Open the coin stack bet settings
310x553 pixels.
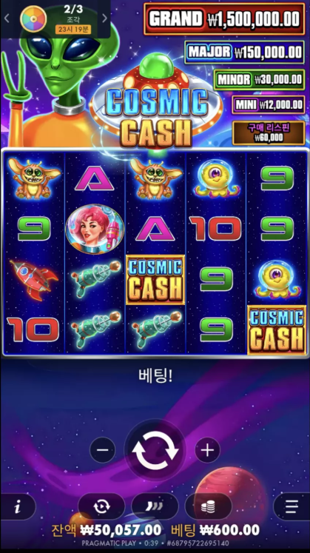coord(208,507)
